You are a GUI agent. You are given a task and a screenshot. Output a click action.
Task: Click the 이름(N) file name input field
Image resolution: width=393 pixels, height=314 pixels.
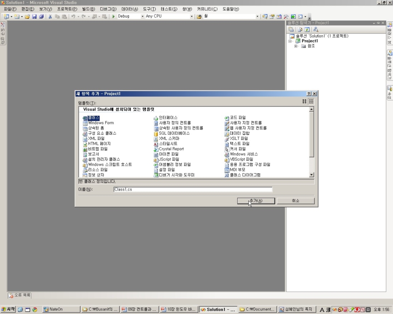(x=193, y=189)
